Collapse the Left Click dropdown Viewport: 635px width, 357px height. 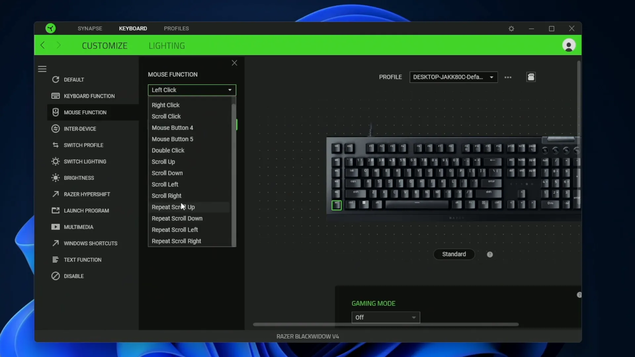click(192, 90)
